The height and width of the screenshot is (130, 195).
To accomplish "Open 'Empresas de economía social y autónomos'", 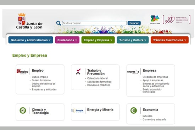I will (156, 85).
